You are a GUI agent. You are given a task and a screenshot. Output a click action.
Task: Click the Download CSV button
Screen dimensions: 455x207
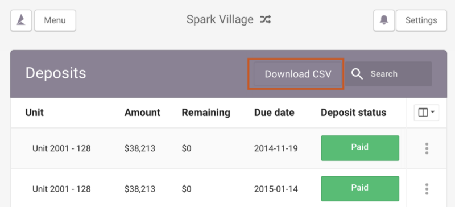(x=297, y=74)
